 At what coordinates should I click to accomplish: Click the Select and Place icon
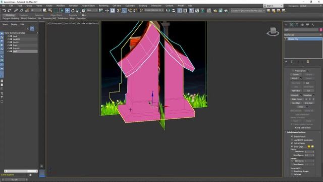(83, 11)
